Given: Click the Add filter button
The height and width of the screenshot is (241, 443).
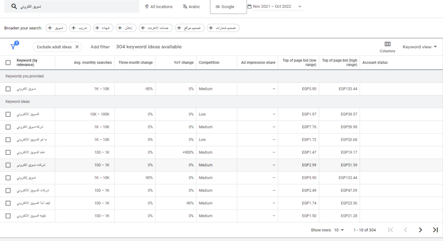Looking at the screenshot, I should (x=100, y=47).
